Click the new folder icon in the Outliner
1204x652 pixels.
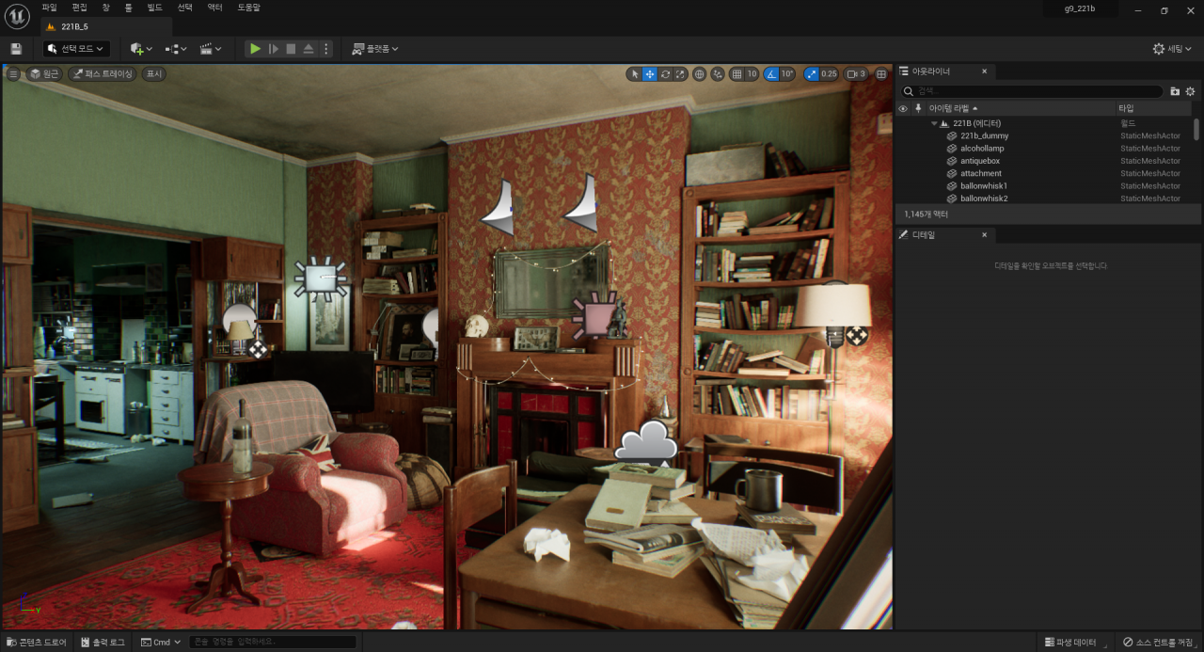coord(1175,91)
